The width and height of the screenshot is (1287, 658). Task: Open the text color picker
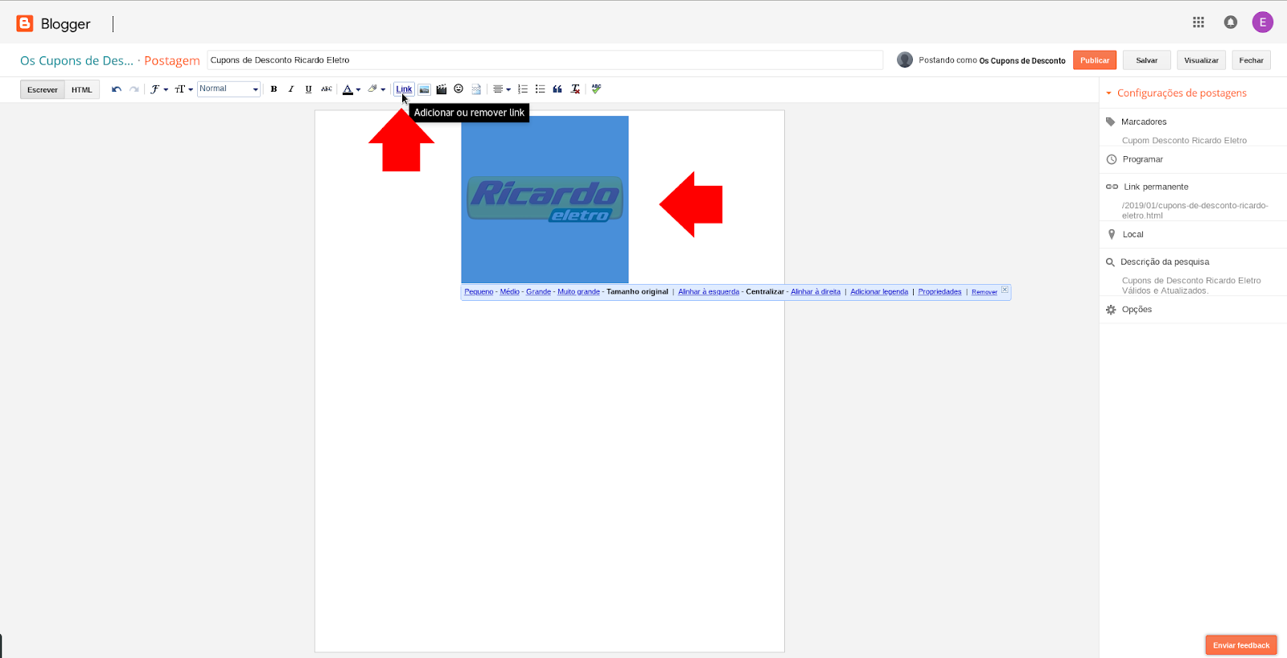click(352, 89)
